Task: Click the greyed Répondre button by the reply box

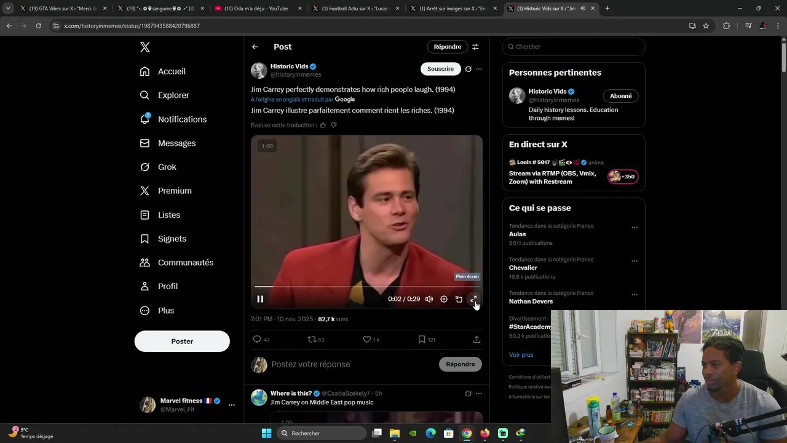Action: tap(461, 364)
